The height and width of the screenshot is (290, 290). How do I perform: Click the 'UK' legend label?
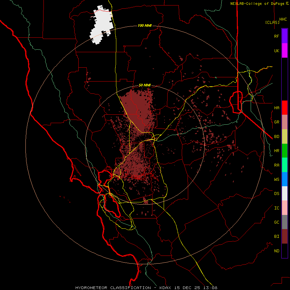(x=276, y=51)
